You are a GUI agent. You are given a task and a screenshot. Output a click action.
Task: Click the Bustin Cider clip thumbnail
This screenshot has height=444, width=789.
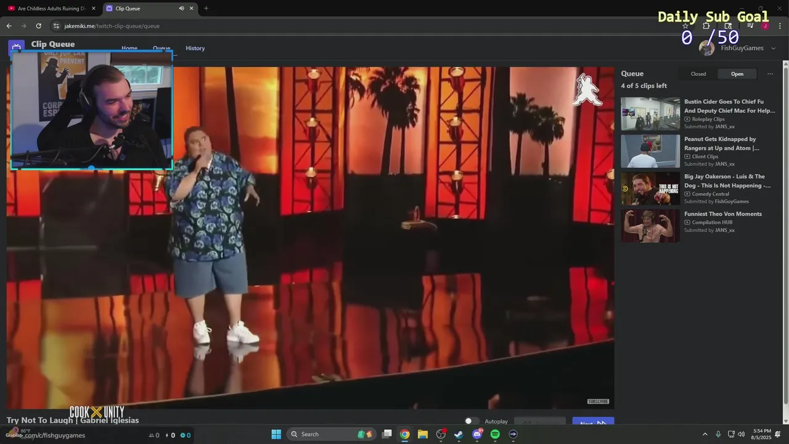coord(650,113)
